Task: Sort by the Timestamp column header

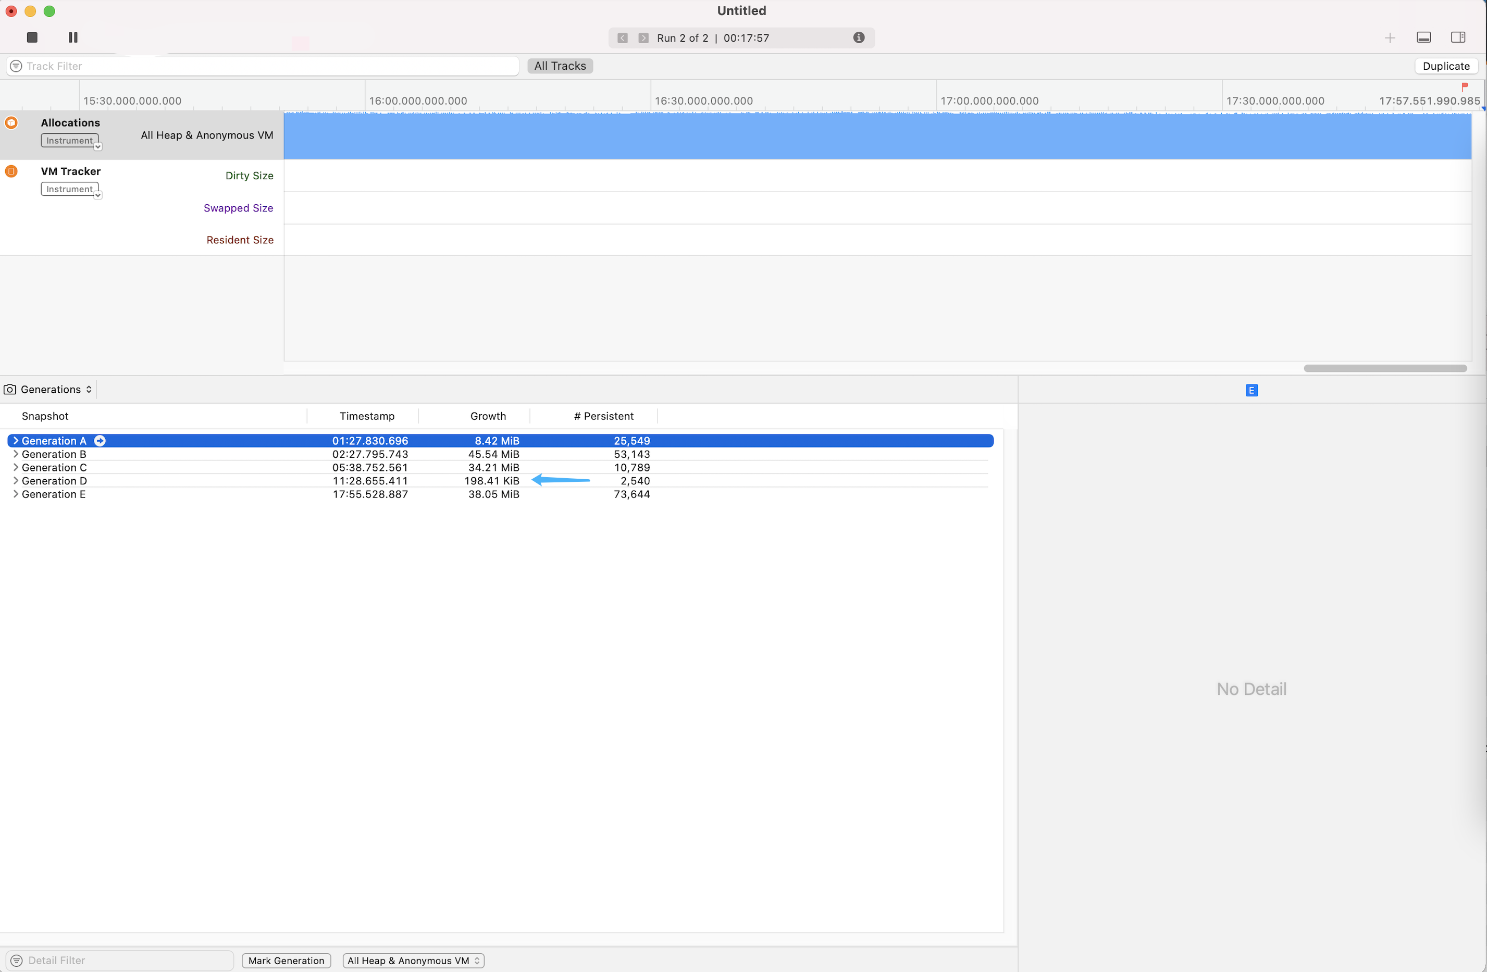Action: tap(367, 416)
